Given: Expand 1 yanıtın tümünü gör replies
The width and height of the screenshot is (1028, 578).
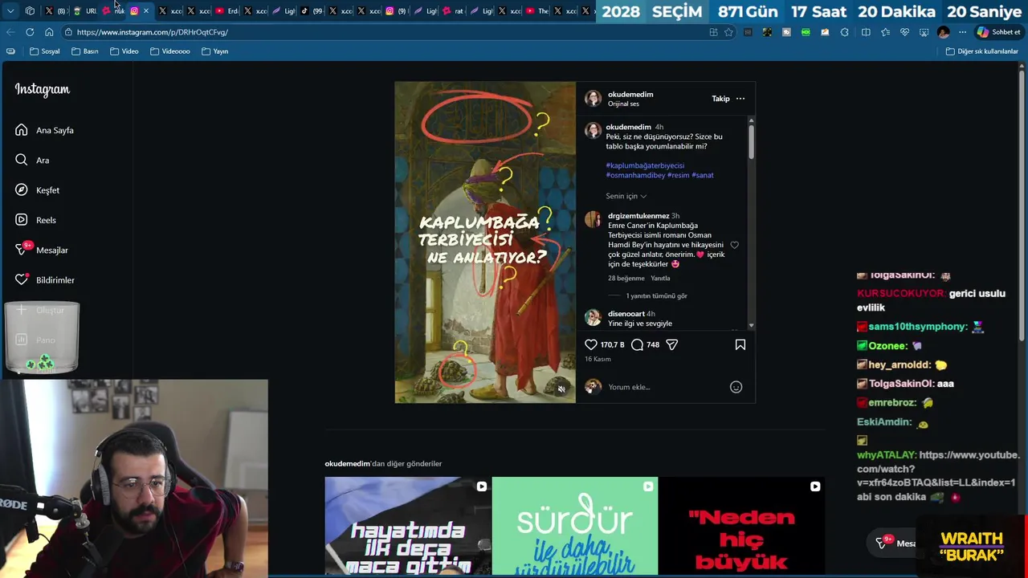Looking at the screenshot, I should coord(656,296).
